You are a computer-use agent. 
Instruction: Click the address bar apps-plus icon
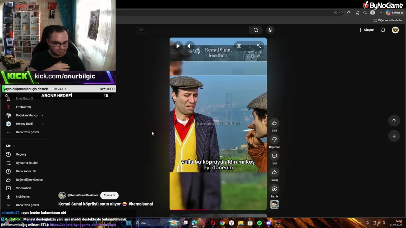(335, 13)
